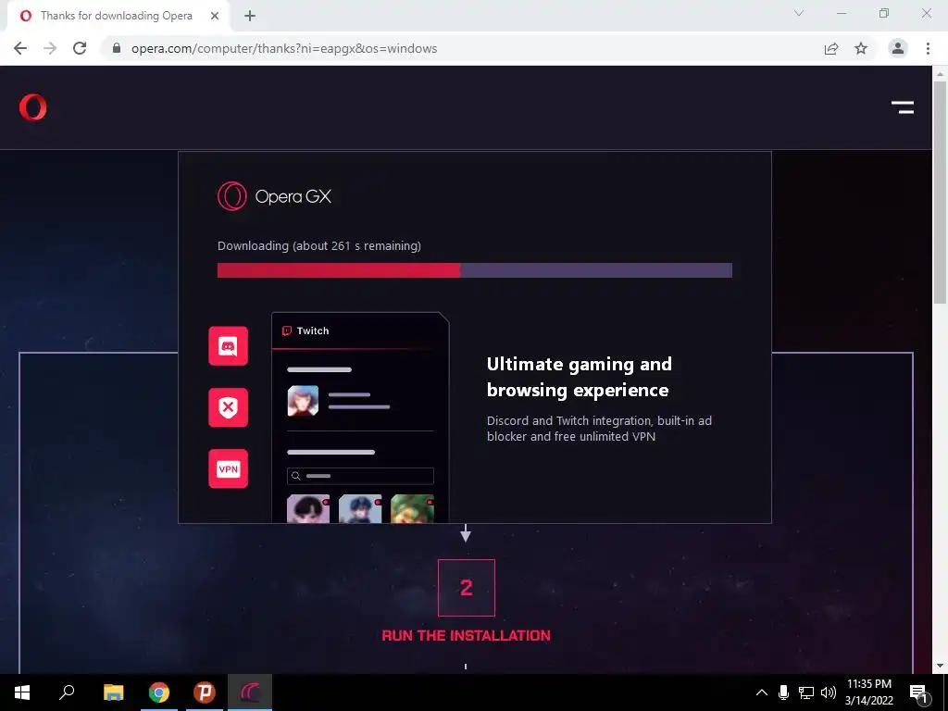Screen dimensions: 948x711
Task: Open the tab search dropdown chevron
Action: point(799,13)
